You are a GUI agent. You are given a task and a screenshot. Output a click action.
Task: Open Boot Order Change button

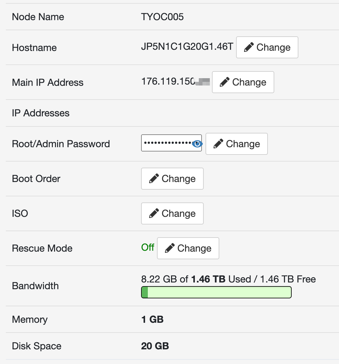tap(172, 179)
